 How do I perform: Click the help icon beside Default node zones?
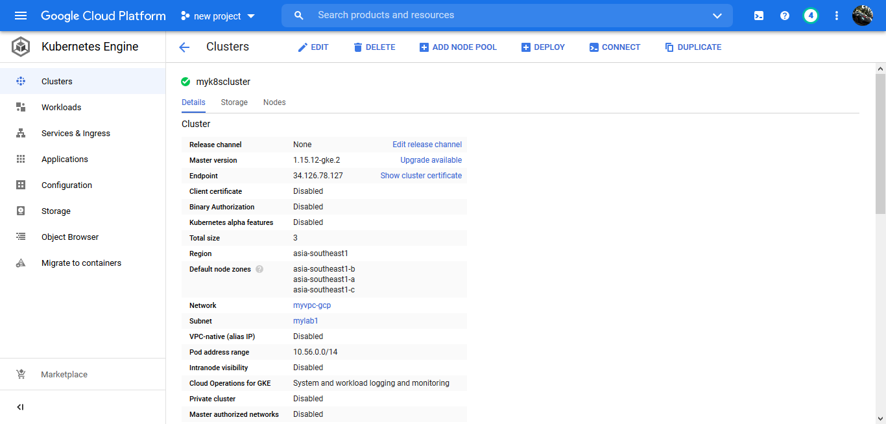[259, 269]
